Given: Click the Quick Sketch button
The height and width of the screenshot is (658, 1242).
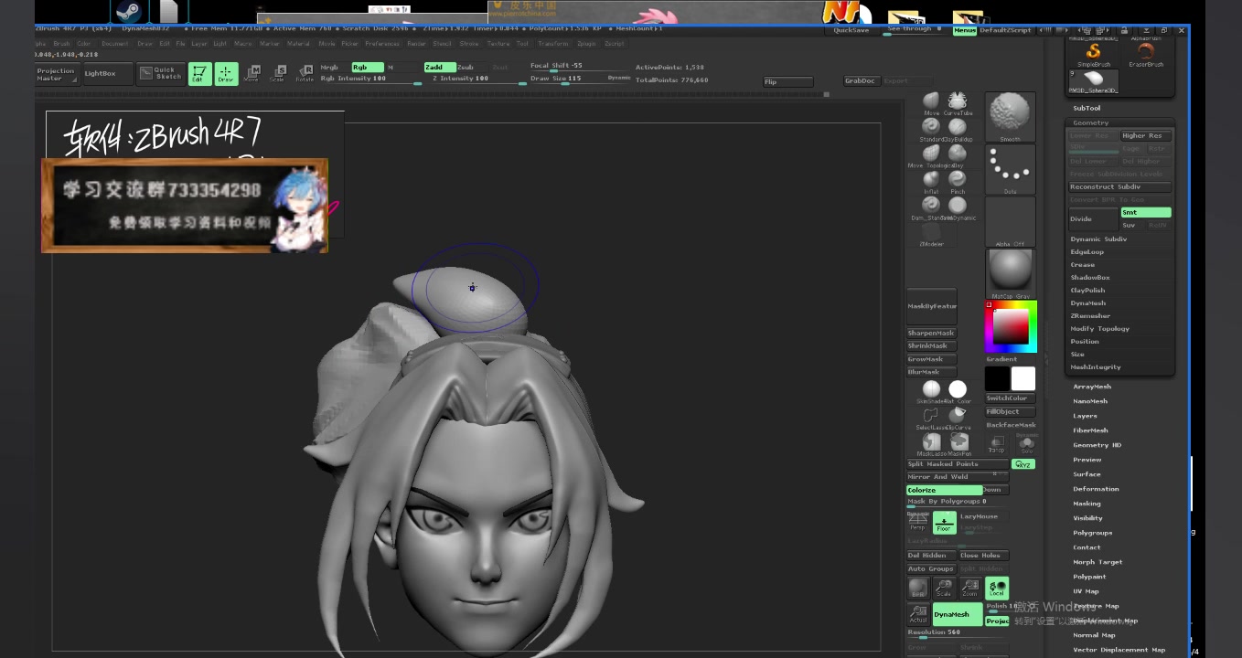Looking at the screenshot, I should pyautogui.click(x=161, y=74).
